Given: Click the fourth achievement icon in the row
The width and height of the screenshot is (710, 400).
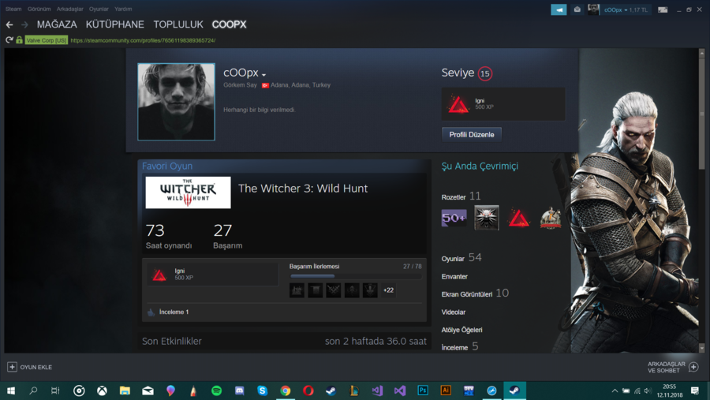Looking at the screenshot, I should click(x=352, y=290).
